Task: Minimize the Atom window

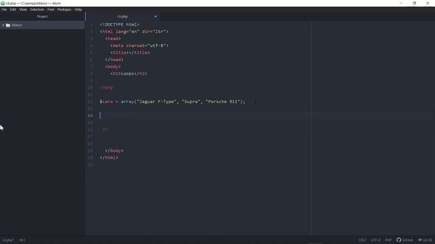Action: pos(401,3)
